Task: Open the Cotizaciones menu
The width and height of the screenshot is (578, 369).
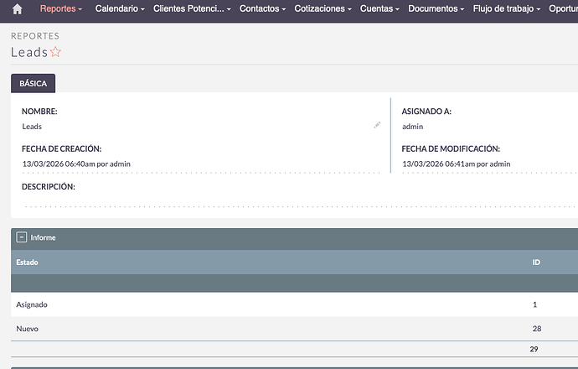Action: [x=323, y=8]
